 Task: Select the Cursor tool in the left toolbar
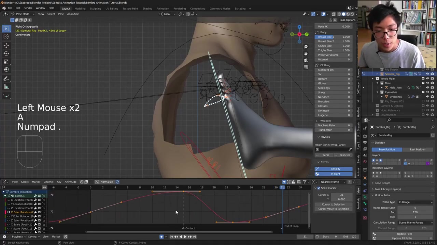tap(6, 37)
